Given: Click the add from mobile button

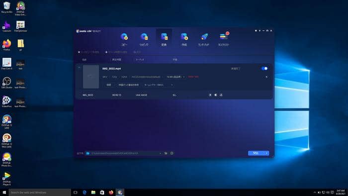Looking at the screenshot, I should [116, 52].
